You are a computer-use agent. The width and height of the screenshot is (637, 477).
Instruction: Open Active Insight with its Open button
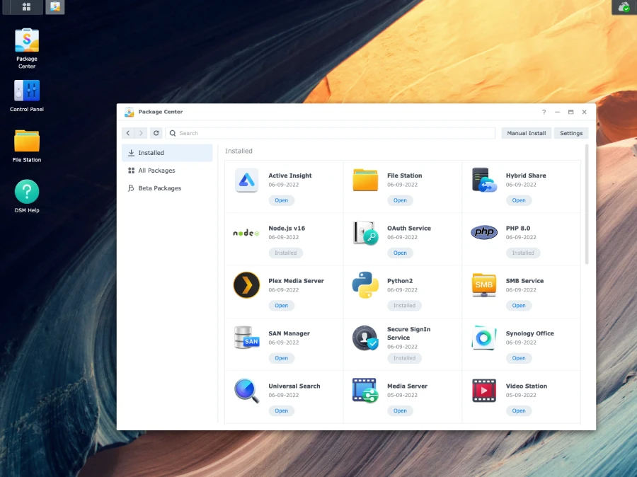coord(282,200)
